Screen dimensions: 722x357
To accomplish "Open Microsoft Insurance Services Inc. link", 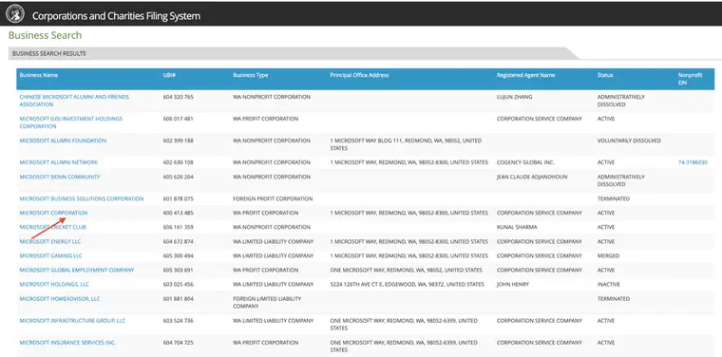I will pos(67,343).
